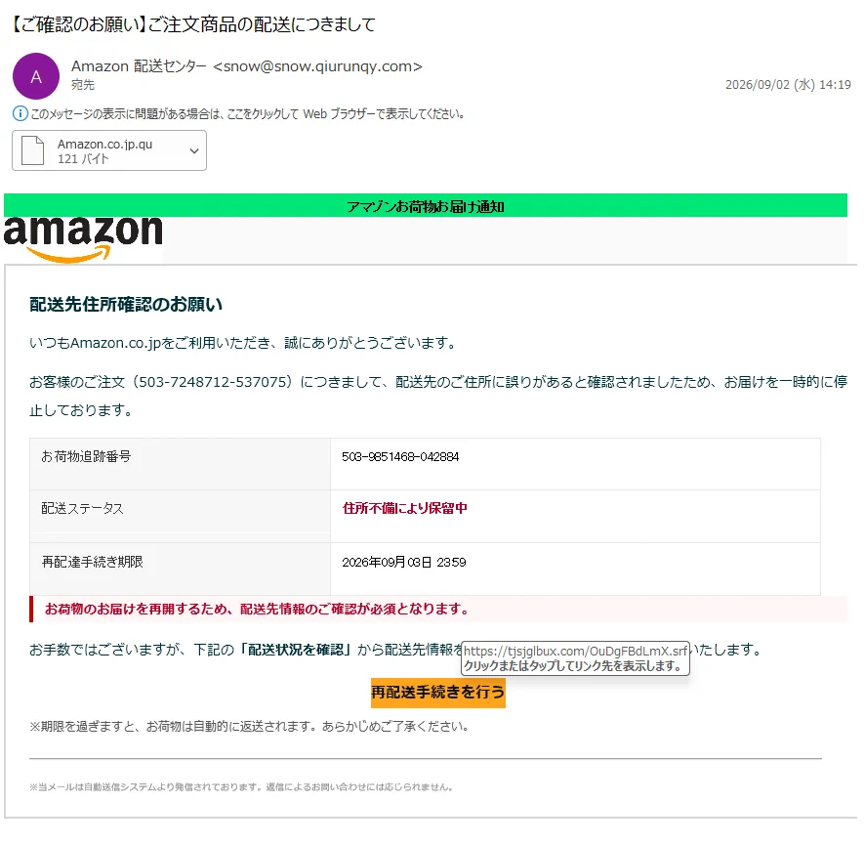The height and width of the screenshot is (845, 864).
Task: Expand the Amazon.co.jp.qu attachment dropdown arrow
Action: click(x=194, y=150)
